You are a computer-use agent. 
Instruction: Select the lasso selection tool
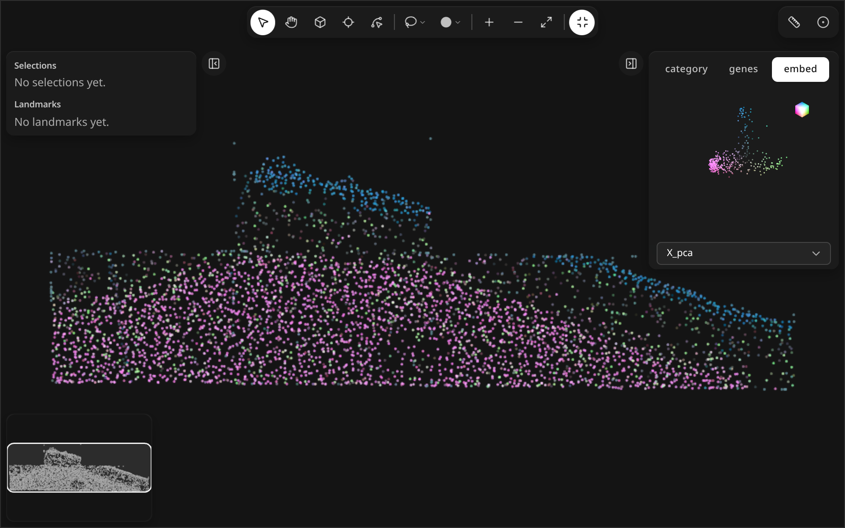(x=410, y=22)
